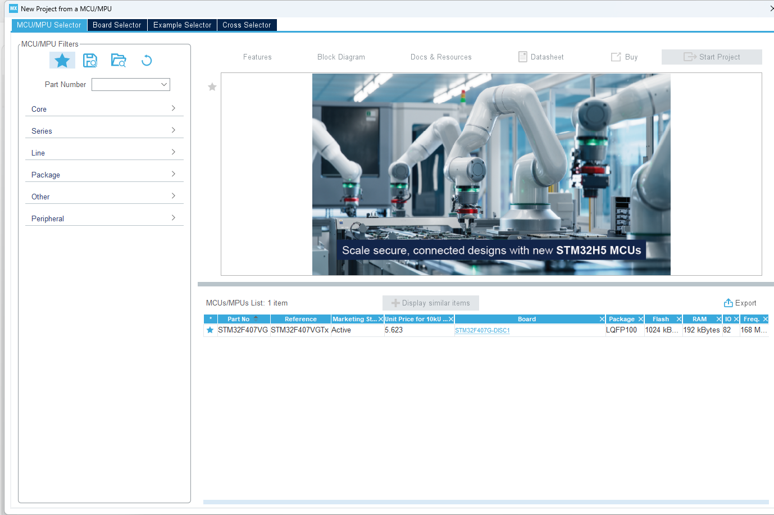The height and width of the screenshot is (515, 774).
Task: Open the STM32F407G-DISC1 board link
Action: [x=482, y=330]
